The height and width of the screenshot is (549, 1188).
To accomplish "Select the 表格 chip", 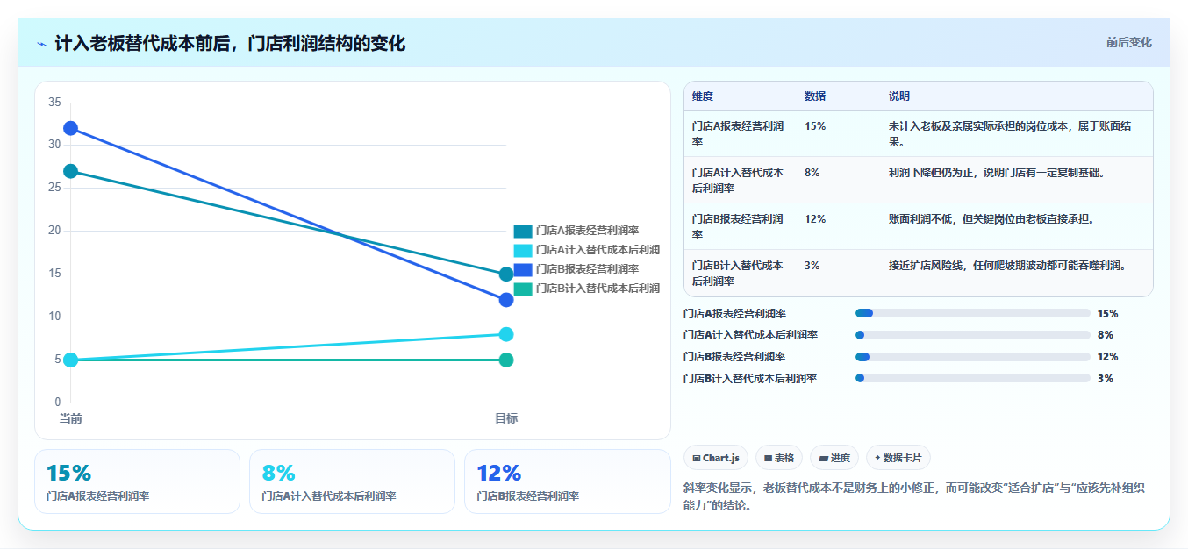I will point(779,458).
